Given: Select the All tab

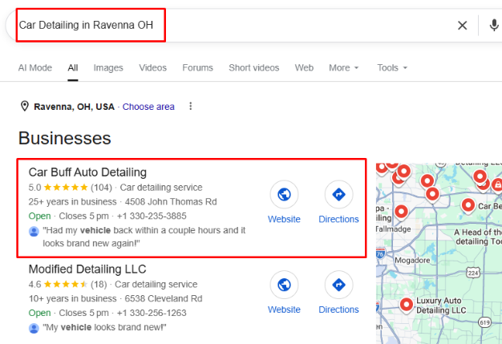Looking at the screenshot, I should (x=73, y=68).
